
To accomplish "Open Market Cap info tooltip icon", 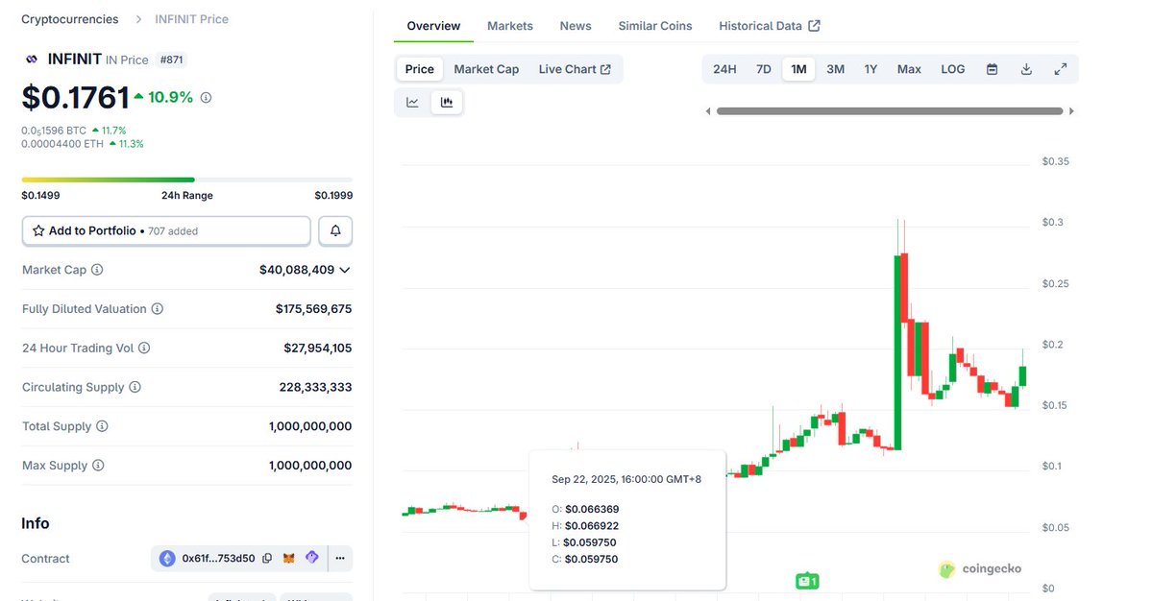I will point(97,270).
